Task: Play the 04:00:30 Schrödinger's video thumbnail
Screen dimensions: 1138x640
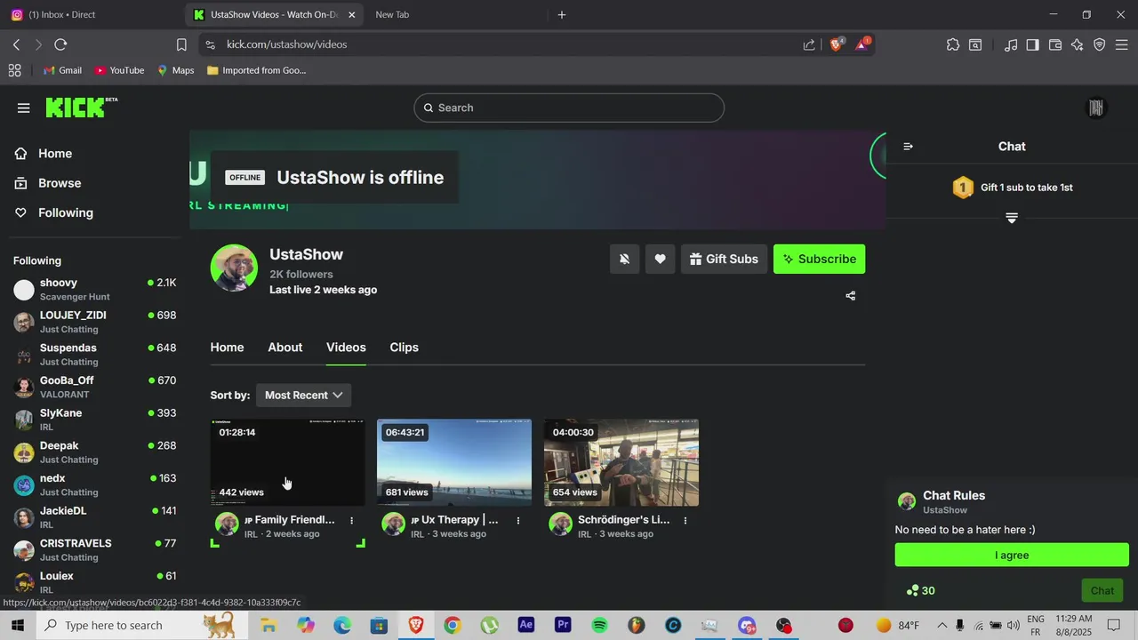Action: (621, 462)
